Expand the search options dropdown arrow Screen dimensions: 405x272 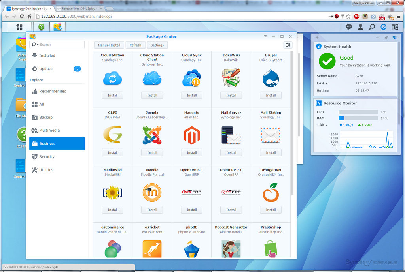[x=38, y=45]
